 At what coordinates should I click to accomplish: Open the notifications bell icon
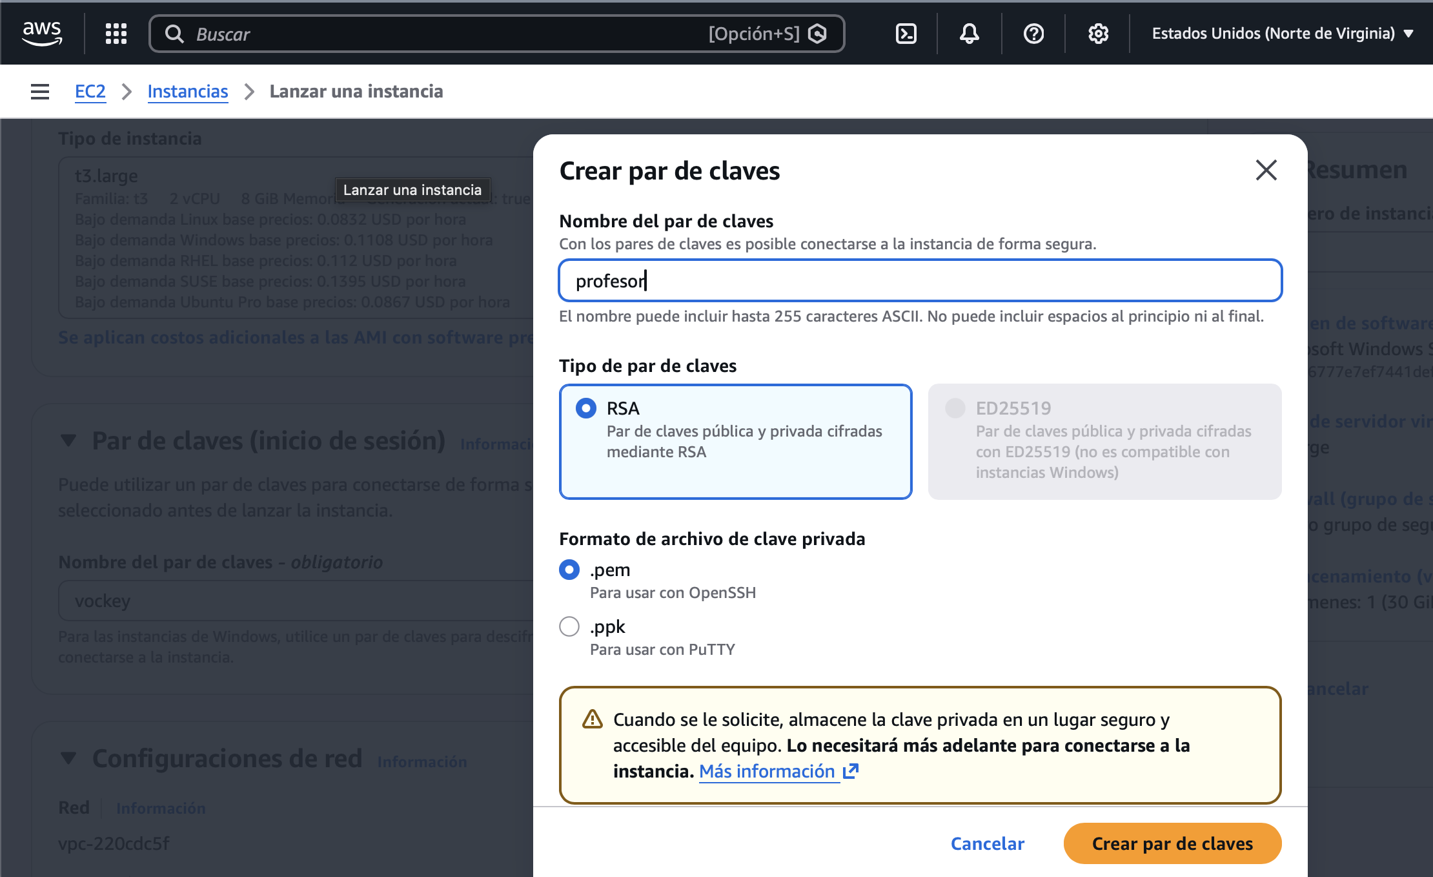969,34
